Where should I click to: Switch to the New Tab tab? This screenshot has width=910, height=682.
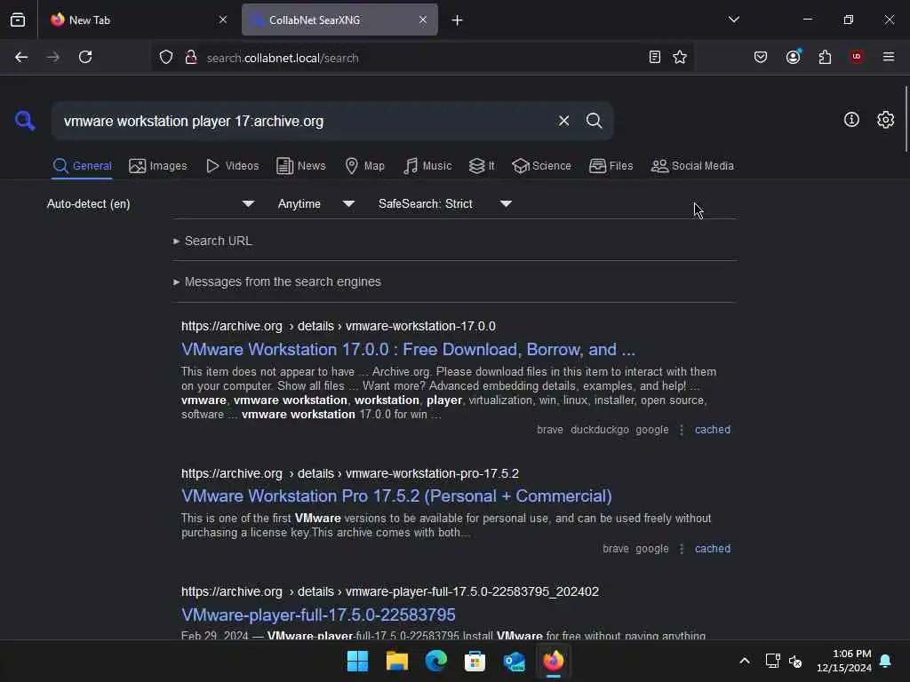tap(138, 20)
